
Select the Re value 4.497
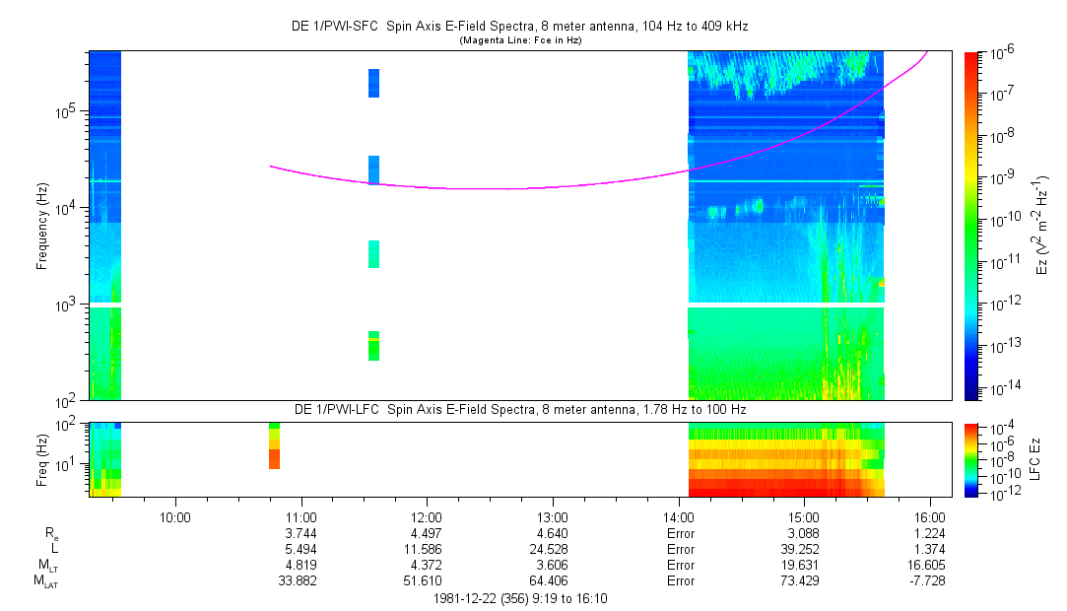pos(427,533)
